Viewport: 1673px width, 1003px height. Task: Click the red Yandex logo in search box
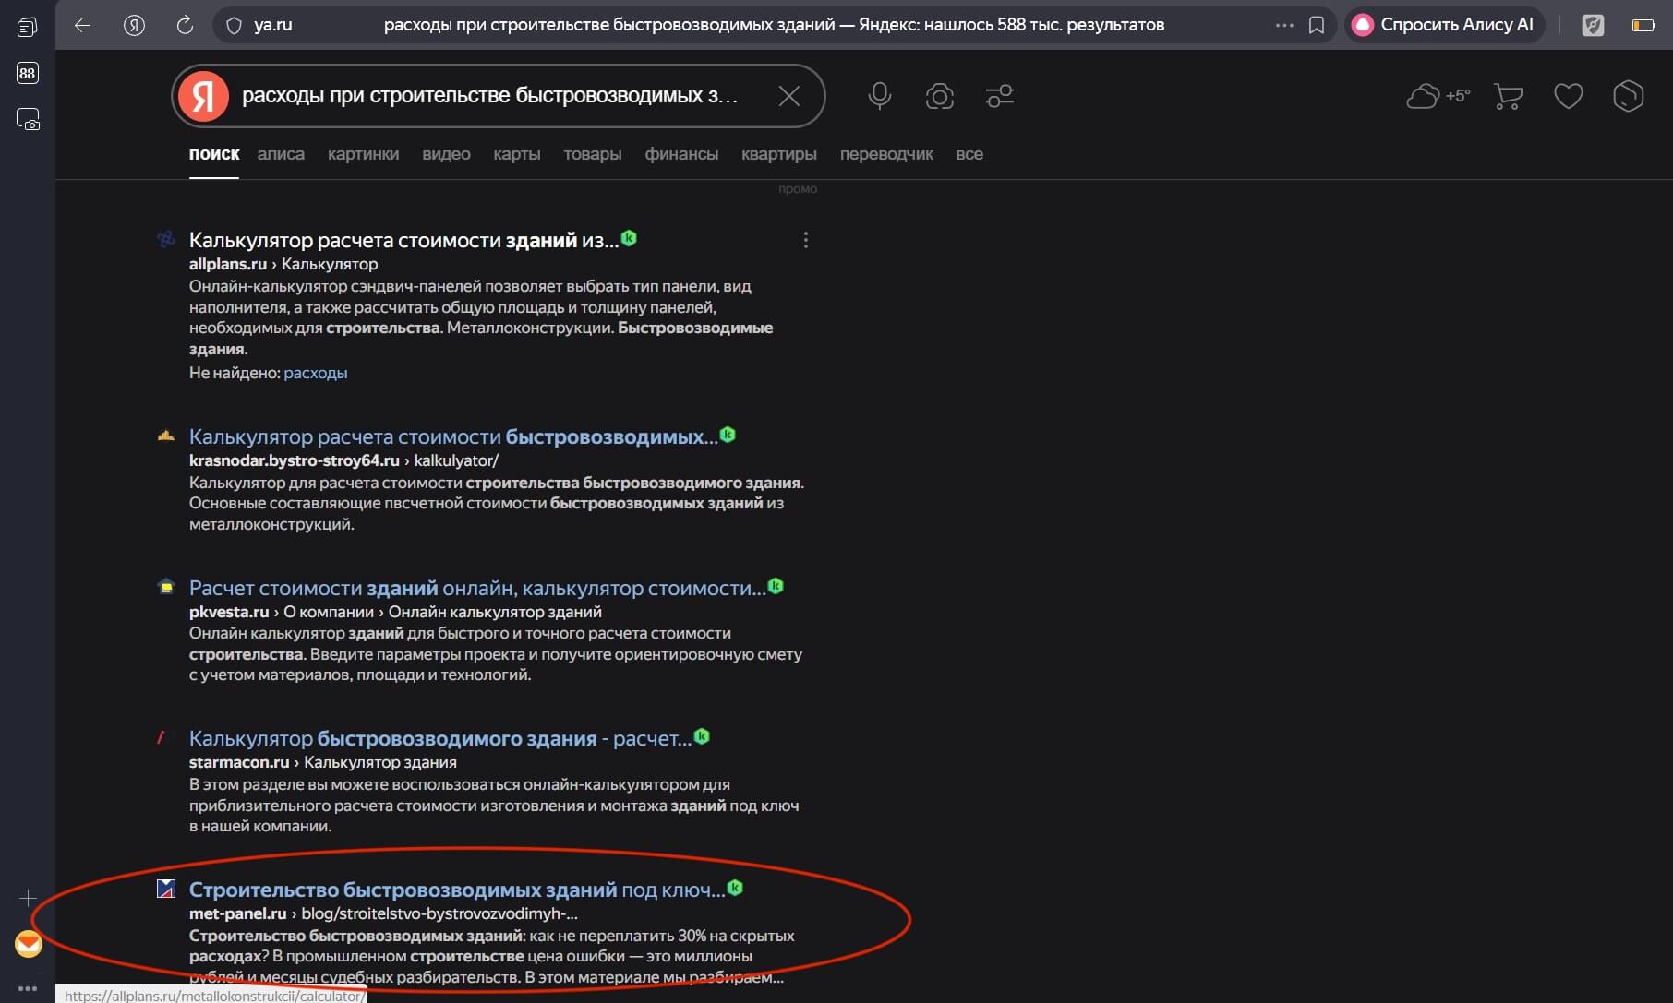203,96
